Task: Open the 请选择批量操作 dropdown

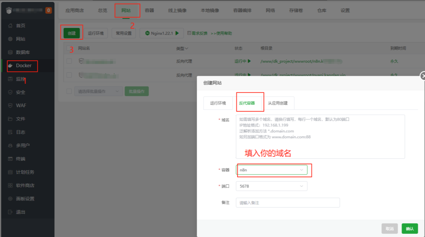Action: [98, 91]
